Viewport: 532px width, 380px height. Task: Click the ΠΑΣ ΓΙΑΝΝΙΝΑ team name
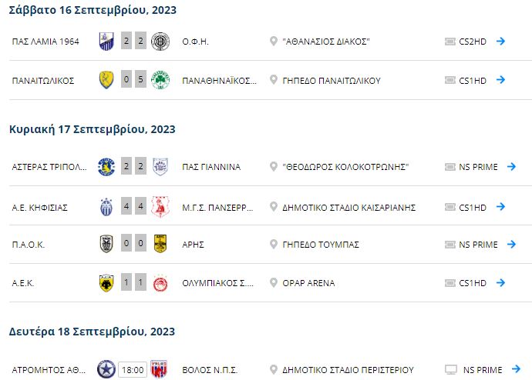pos(211,167)
